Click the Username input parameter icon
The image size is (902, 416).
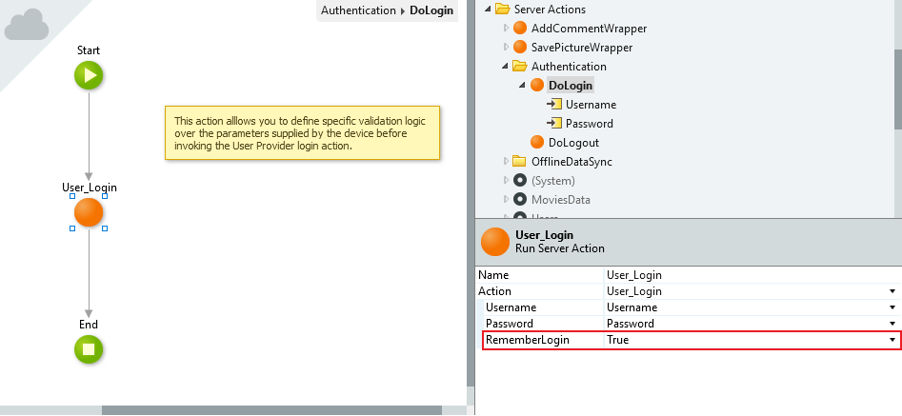coord(553,105)
